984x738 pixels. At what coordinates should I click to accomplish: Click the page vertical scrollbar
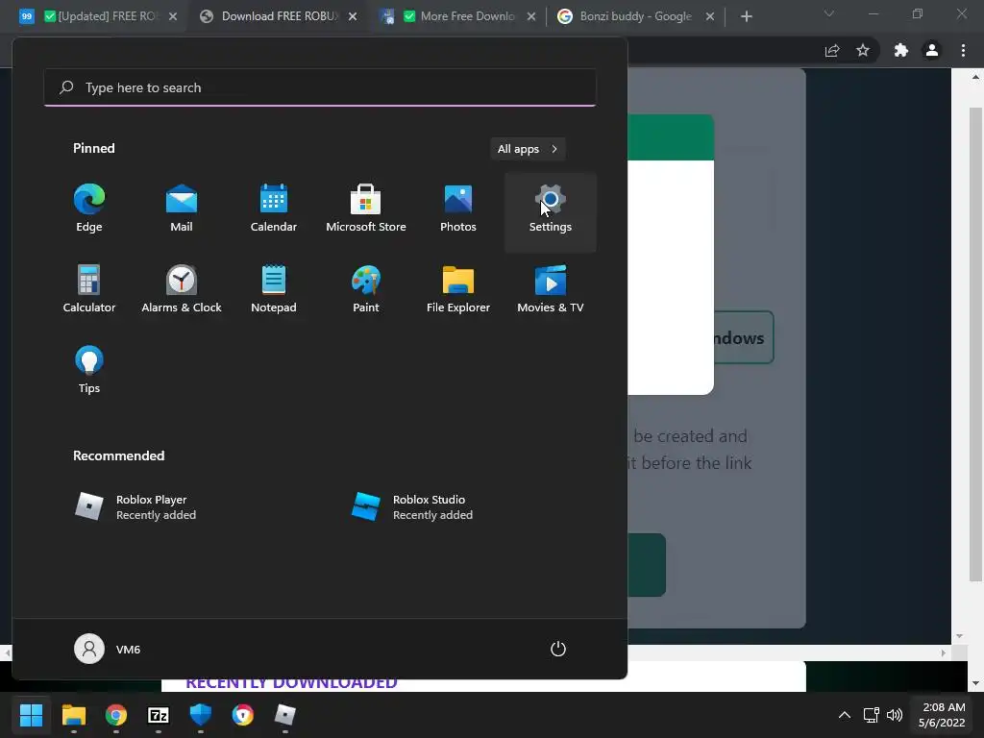975,345
